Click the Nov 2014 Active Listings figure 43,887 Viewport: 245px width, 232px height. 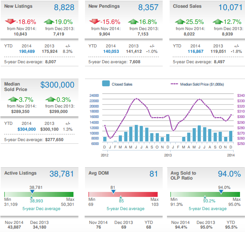coord(14,227)
